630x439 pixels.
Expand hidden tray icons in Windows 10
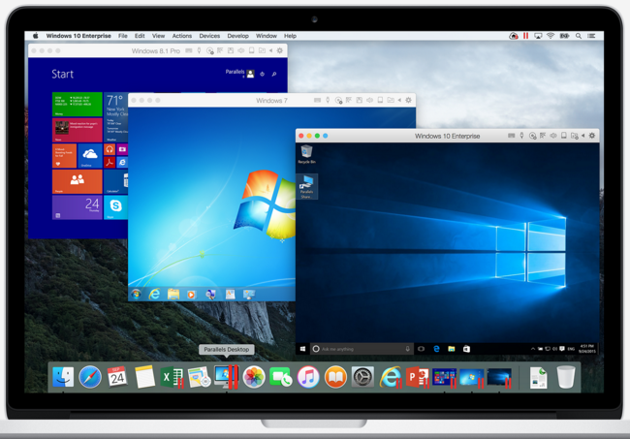point(533,349)
